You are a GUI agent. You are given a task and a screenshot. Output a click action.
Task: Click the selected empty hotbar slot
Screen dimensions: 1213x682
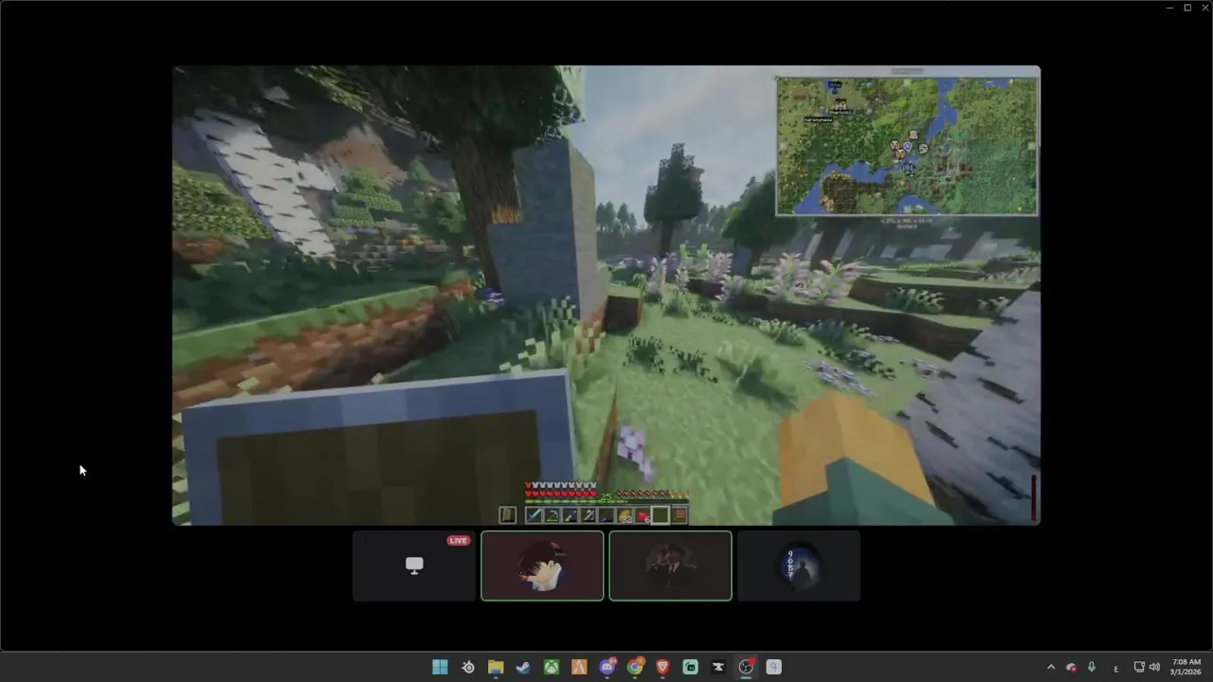[661, 514]
